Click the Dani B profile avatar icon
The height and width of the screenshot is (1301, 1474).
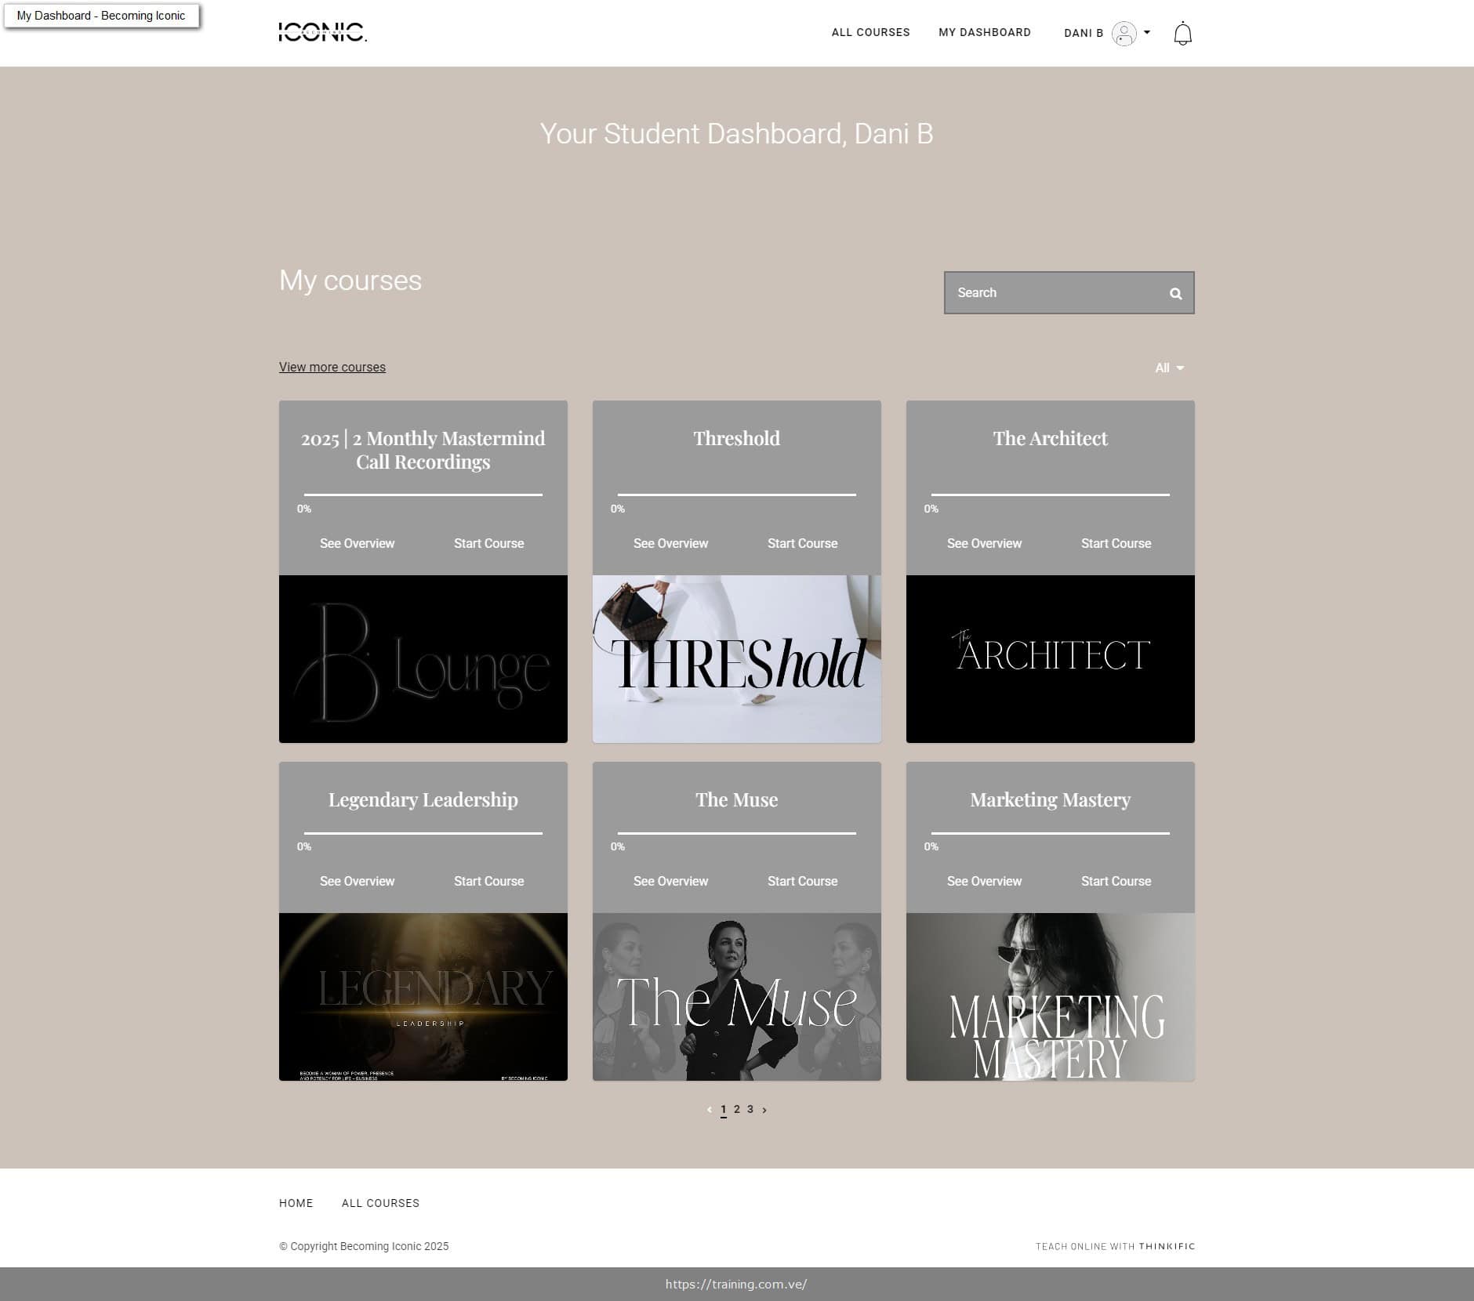(1124, 34)
